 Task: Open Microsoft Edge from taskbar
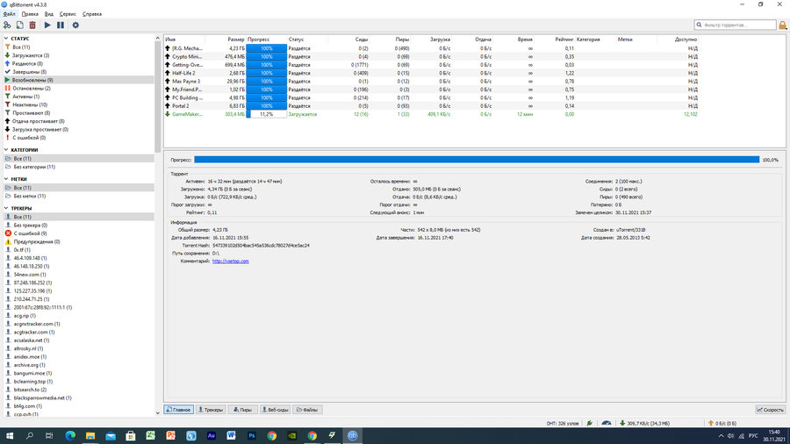pyautogui.click(x=70, y=435)
